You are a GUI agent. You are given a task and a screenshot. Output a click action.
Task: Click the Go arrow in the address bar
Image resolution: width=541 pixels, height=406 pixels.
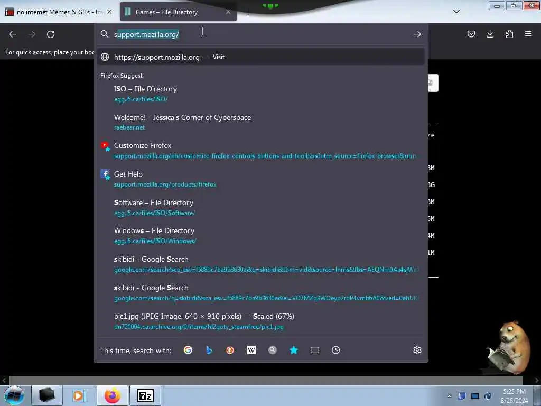coord(417,34)
